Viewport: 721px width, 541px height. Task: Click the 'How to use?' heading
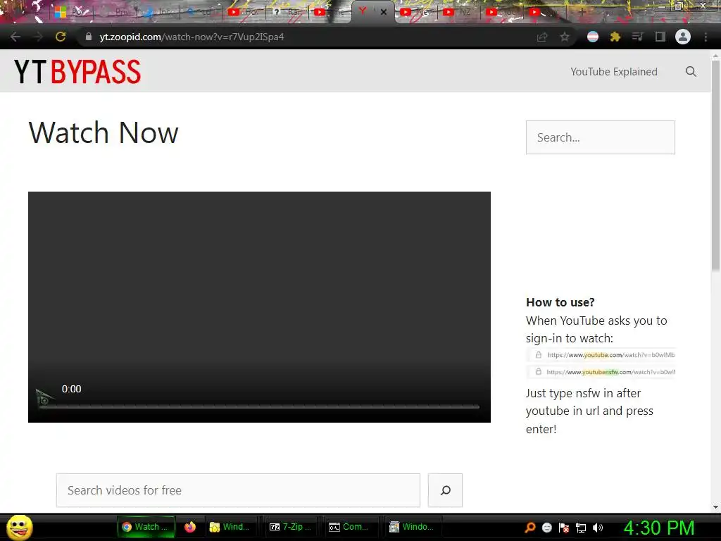(x=560, y=302)
